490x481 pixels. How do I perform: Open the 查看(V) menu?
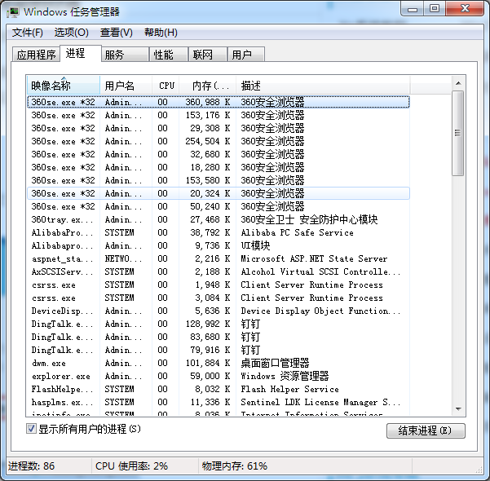[x=117, y=32]
